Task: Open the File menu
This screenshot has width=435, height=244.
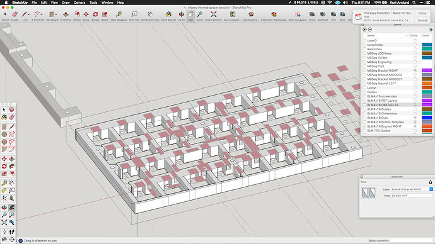Action: (x=34, y=3)
